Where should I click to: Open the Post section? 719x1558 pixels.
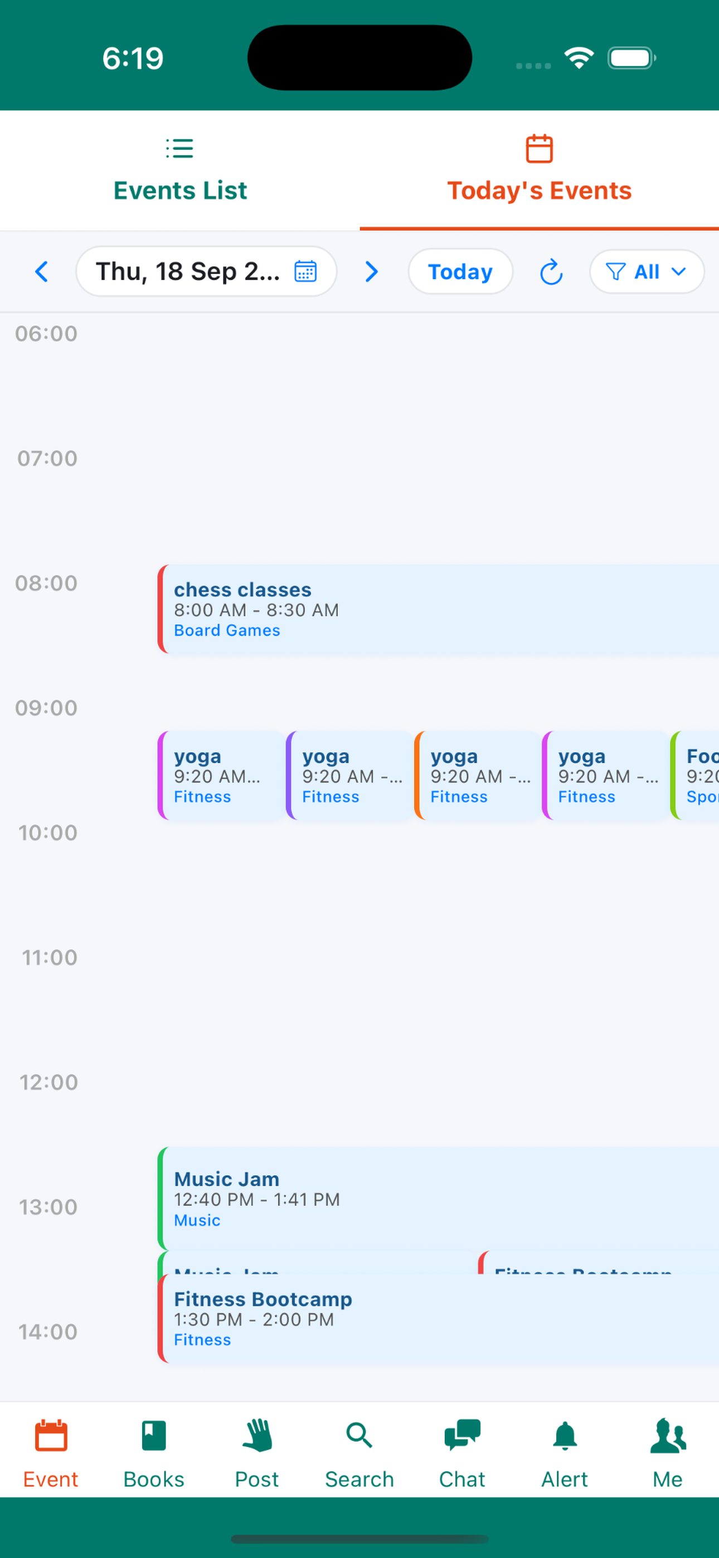256,1453
